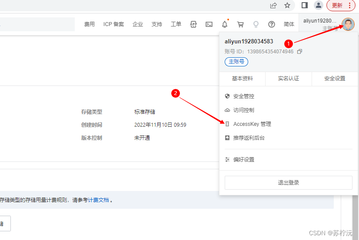Open the ICP 备案 menu

coord(113,24)
